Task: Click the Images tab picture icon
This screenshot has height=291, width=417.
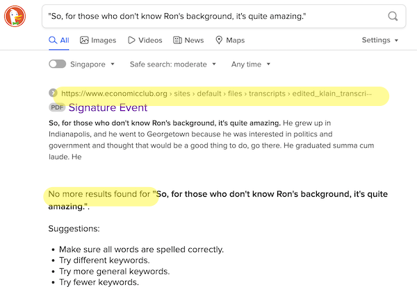Action: click(x=84, y=40)
